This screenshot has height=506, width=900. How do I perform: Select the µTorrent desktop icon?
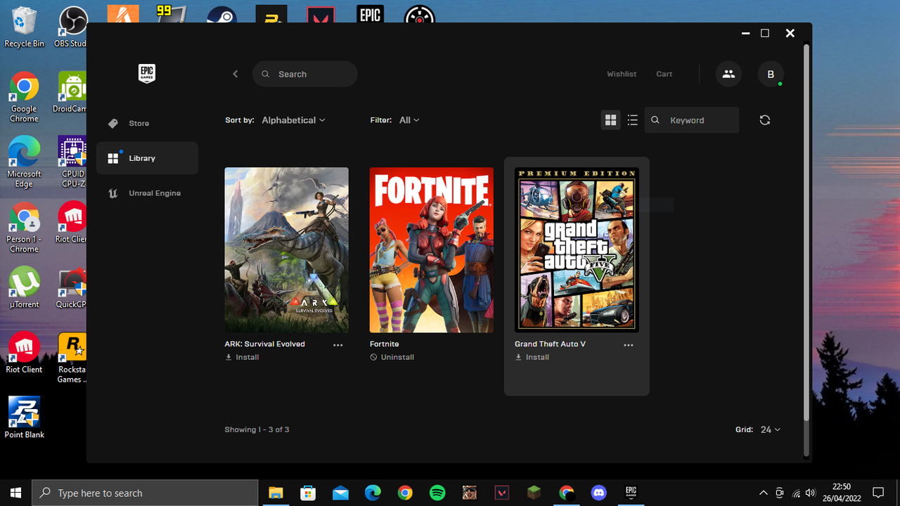click(x=25, y=287)
